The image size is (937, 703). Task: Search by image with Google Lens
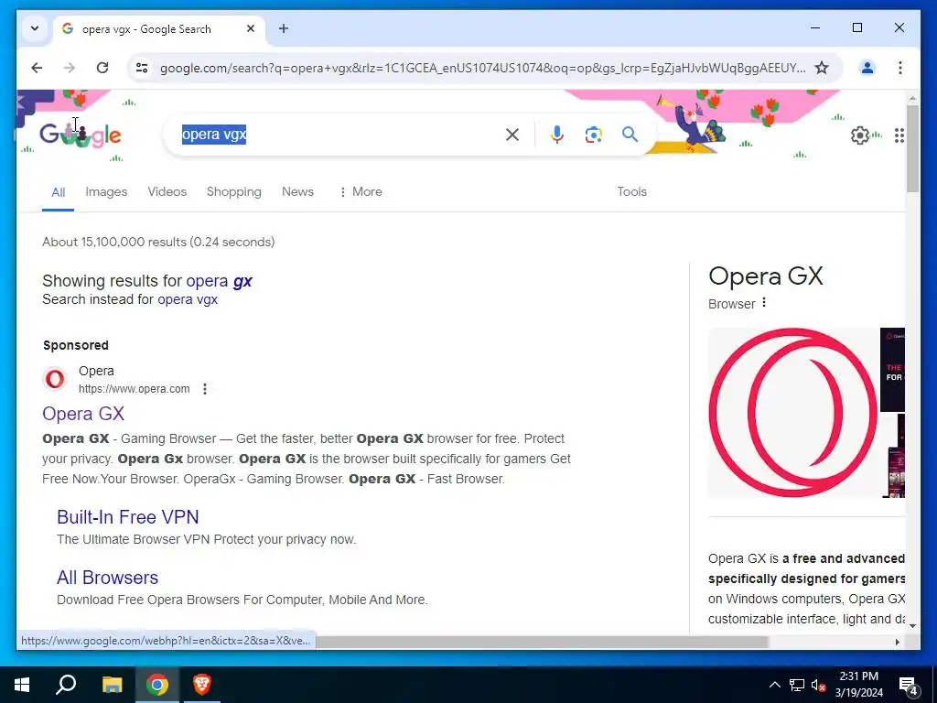click(593, 135)
